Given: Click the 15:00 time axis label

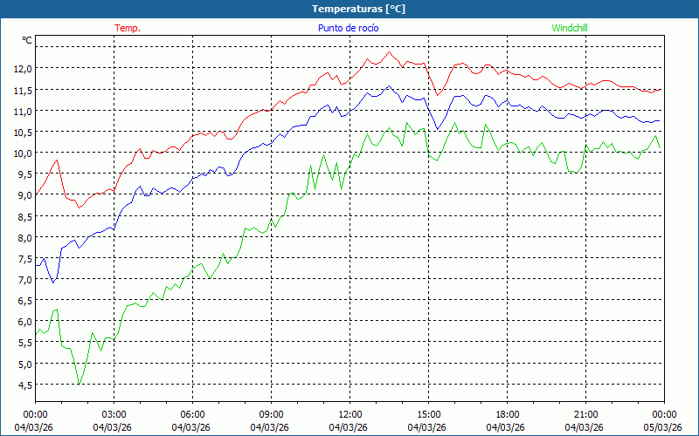Looking at the screenshot, I should pyautogui.click(x=428, y=414).
